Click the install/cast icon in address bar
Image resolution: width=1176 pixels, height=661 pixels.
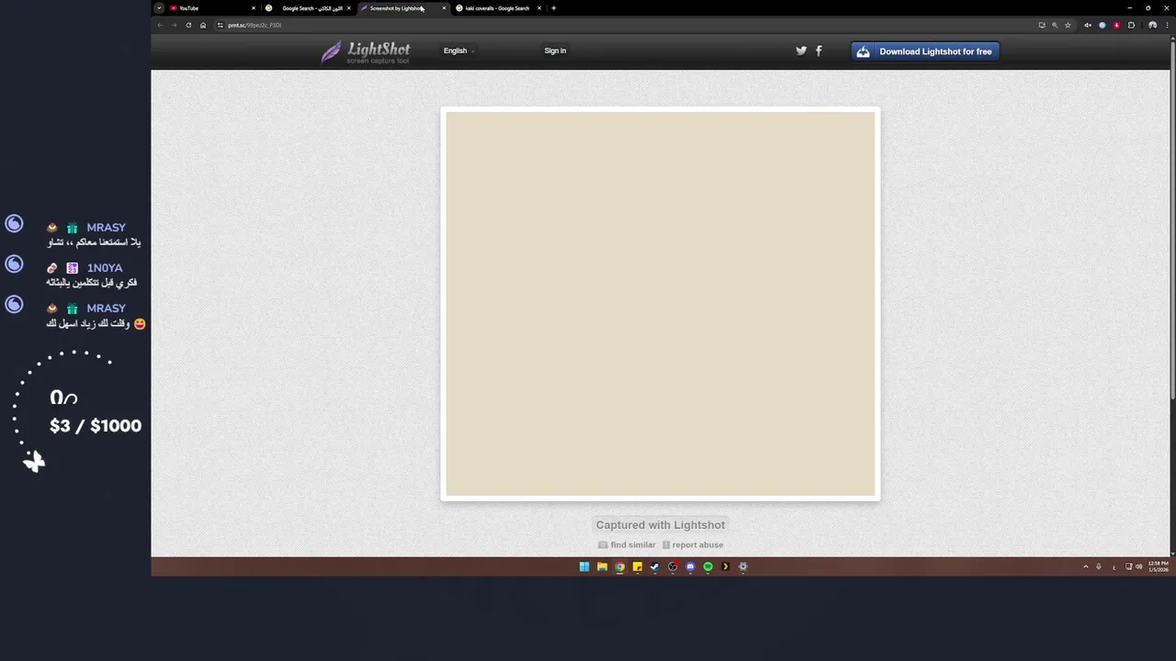[1042, 25]
